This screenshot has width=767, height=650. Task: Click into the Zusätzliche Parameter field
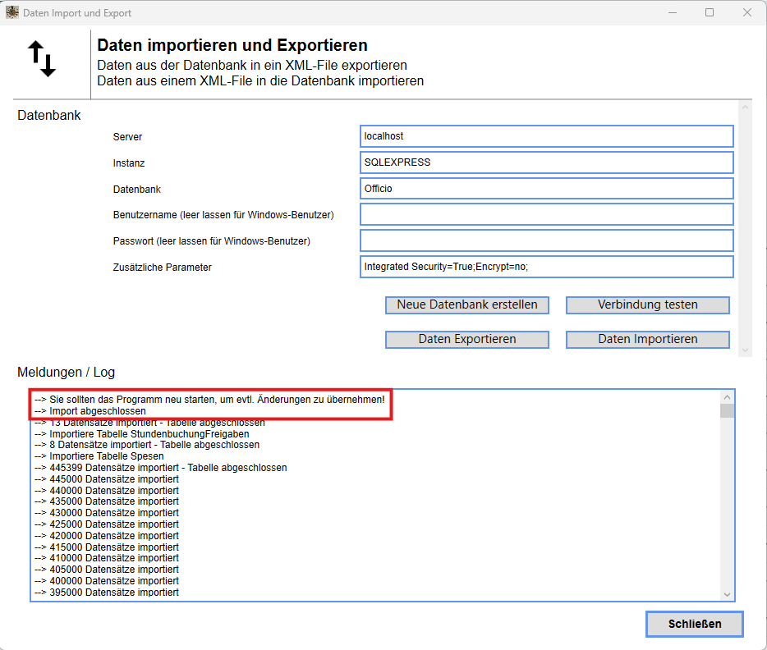click(x=546, y=266)
